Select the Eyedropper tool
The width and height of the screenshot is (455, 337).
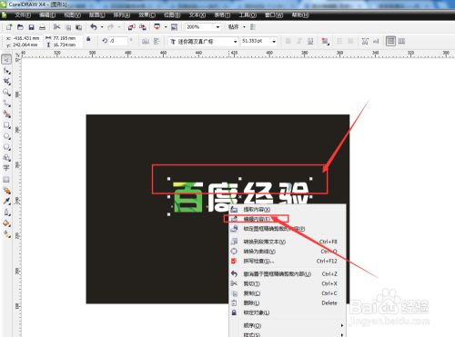pos(6,202)
